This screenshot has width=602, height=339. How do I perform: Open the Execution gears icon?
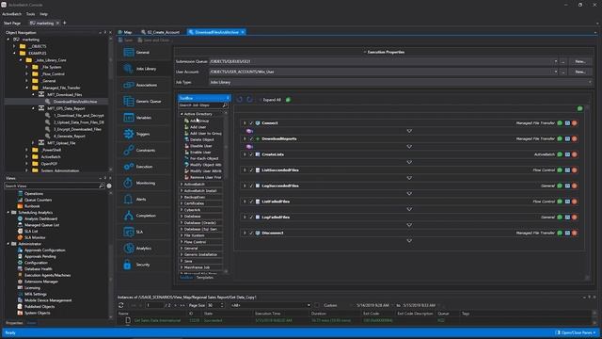[129, 167]
